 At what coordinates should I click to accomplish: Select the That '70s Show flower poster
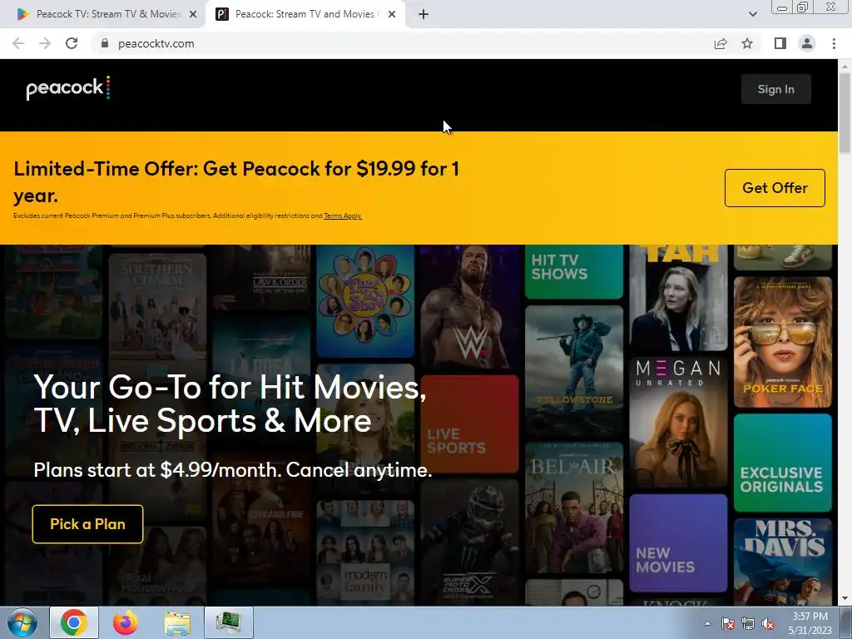(365, 301)
